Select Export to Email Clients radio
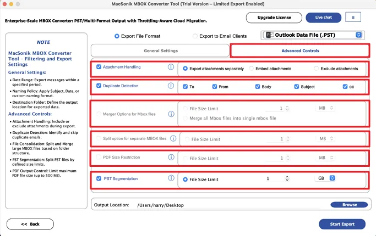This screenshot has width=376, height=236. pos(195,36)
